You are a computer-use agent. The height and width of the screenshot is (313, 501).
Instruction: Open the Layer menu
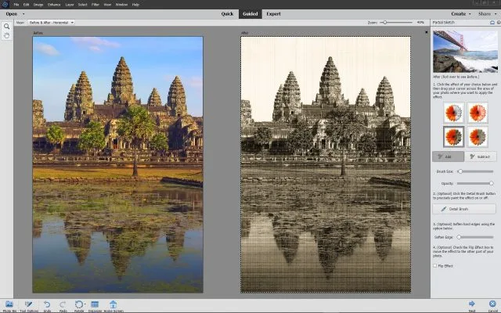70,5
